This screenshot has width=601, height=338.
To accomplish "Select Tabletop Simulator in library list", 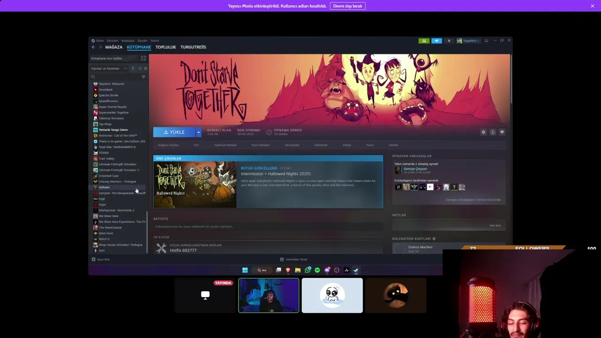I will point(111,118).
